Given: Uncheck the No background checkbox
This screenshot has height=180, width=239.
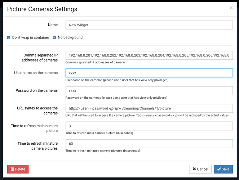Looking at the screenshot, I should pyautogui.click(x=54, y=37).
